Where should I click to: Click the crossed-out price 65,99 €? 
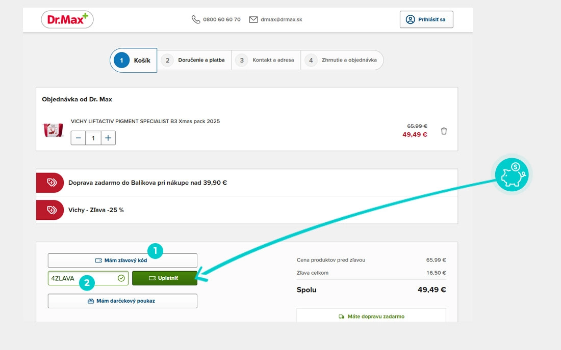(x=417, y=126)
